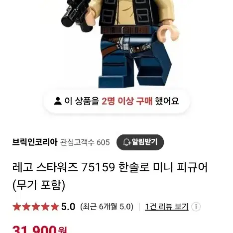
Task: Open the 브릭인코리아 store page
Action: click(x=35, y=142)
